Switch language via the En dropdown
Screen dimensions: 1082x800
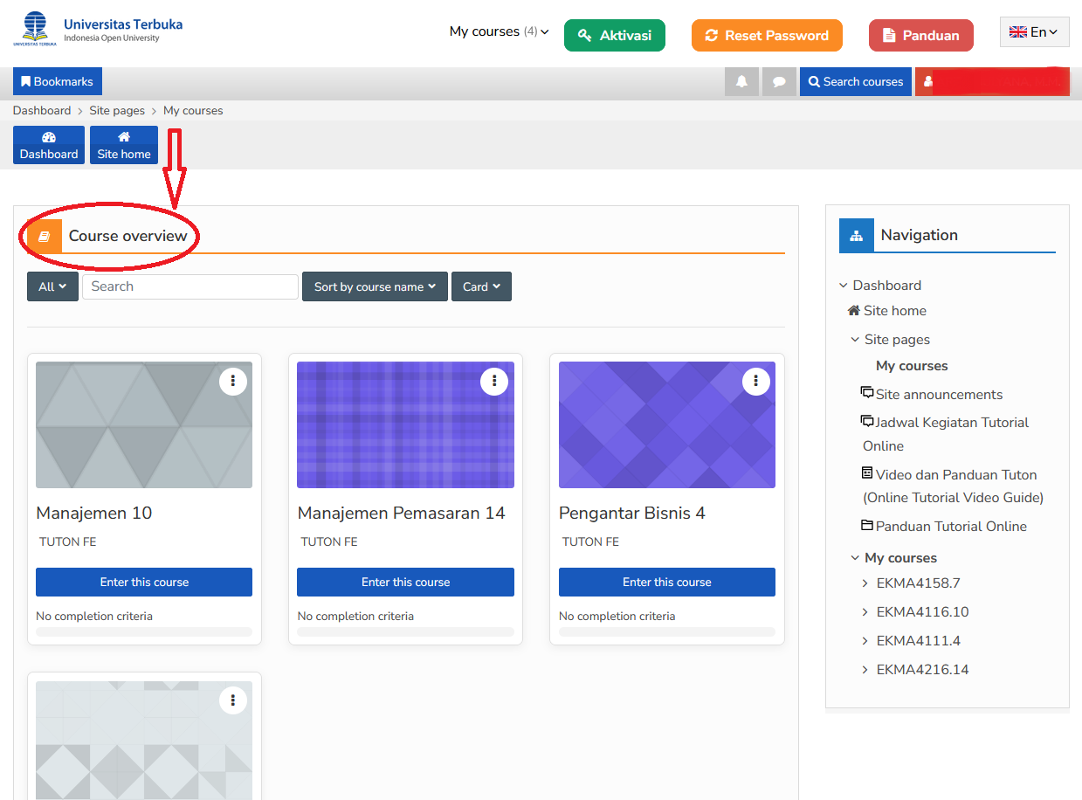pos(1034,31)
